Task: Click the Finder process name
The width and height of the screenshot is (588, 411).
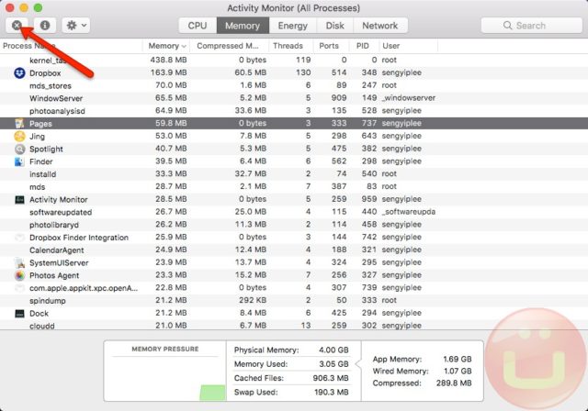Action: click(40, 161)
